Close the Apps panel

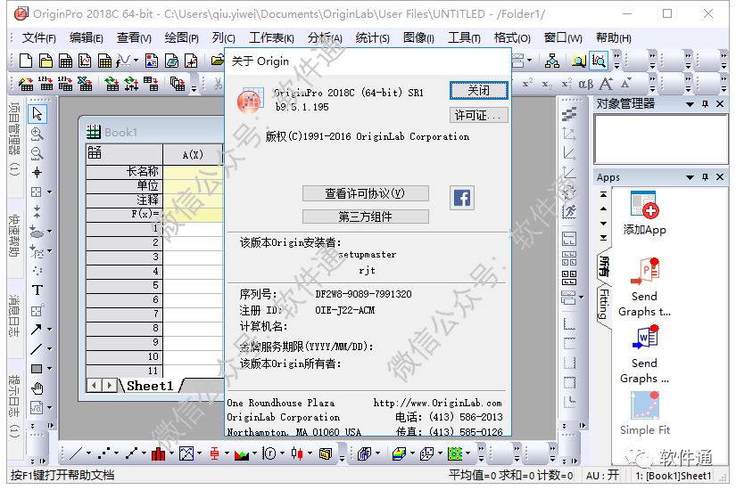pyautogui.click(x=720, y=176)
